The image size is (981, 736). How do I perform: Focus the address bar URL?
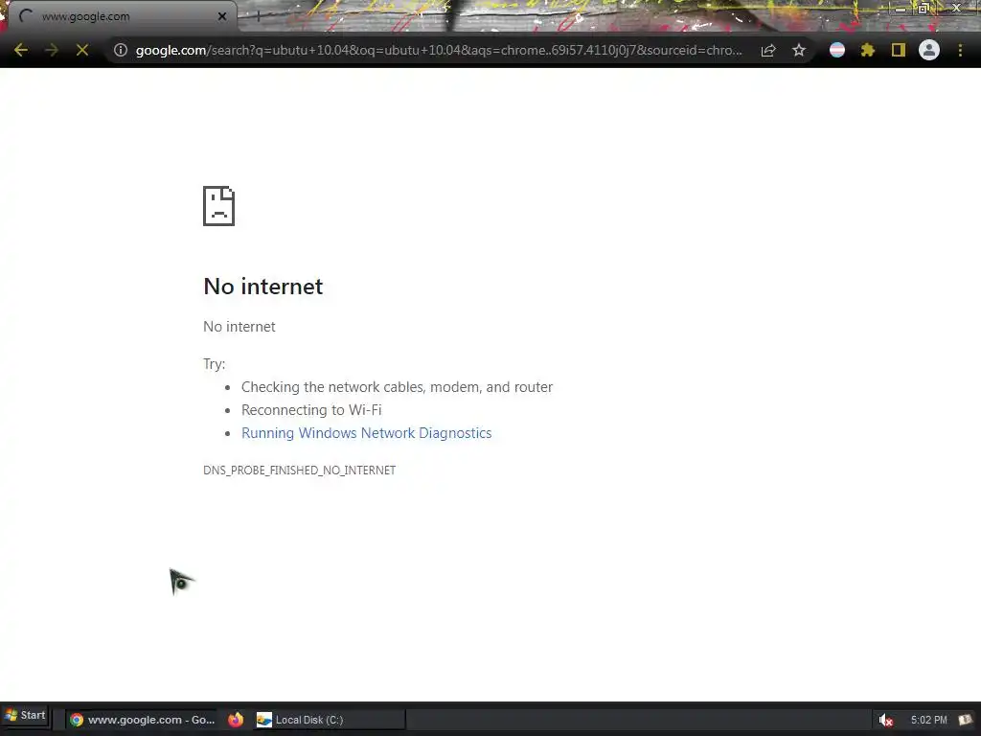coord(439,50)
